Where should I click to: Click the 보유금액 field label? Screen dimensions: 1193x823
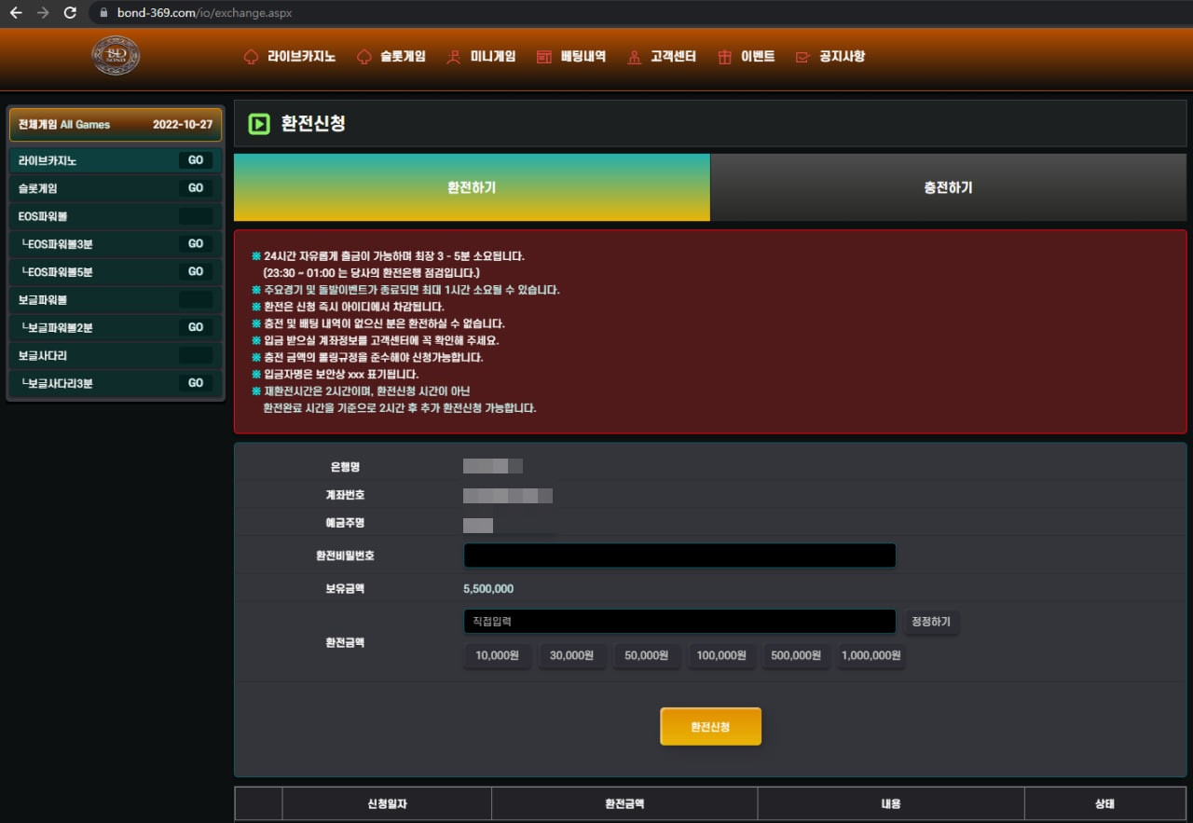point(346,589)
